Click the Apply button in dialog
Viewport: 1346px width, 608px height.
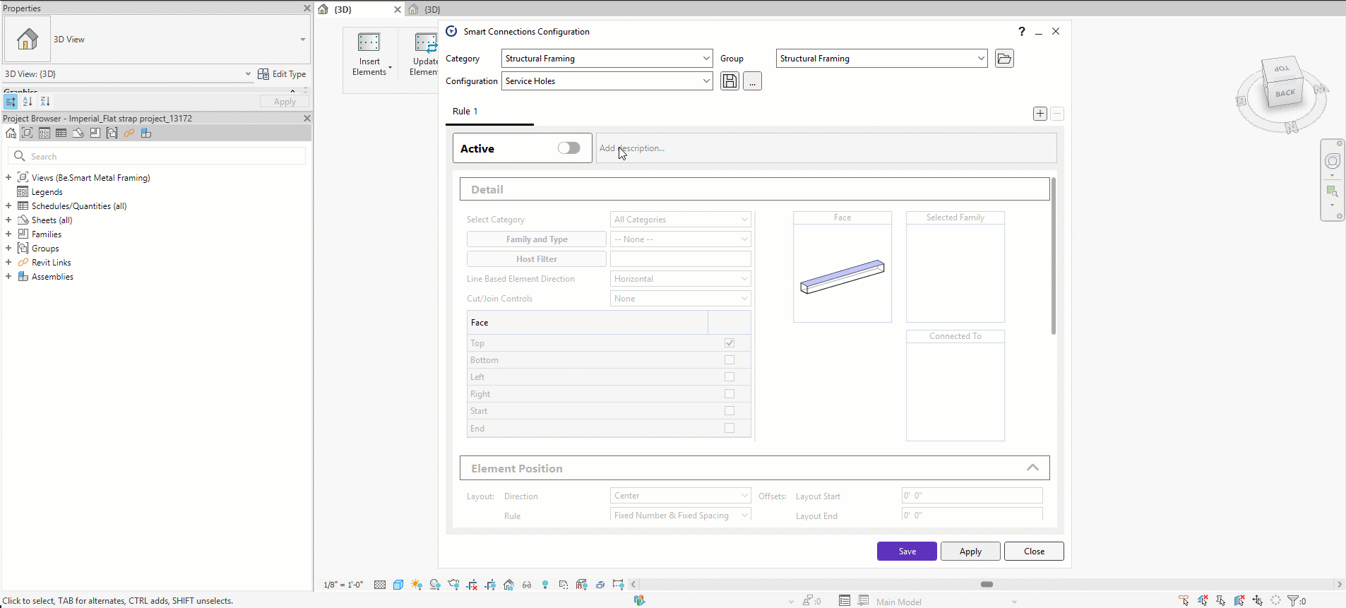click(970, 552)
